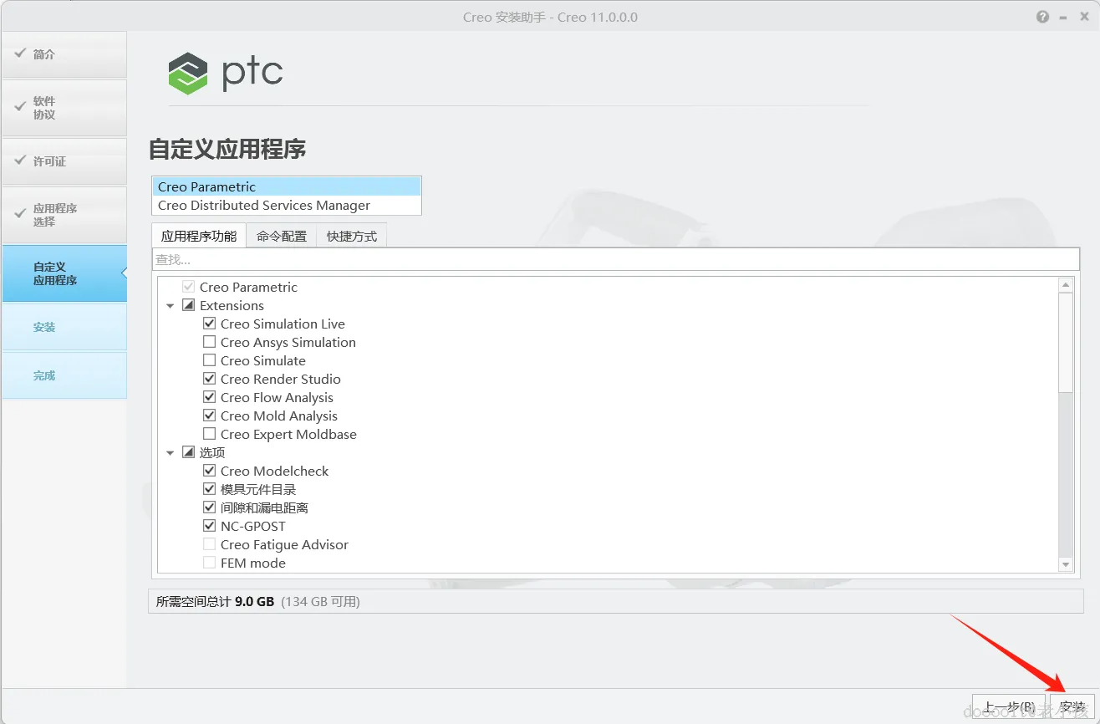Screen dimensions: 1100x724
Task: Uncheck Creo Mold Analysis
Action: pyautogui.click(x=209, y=416)
